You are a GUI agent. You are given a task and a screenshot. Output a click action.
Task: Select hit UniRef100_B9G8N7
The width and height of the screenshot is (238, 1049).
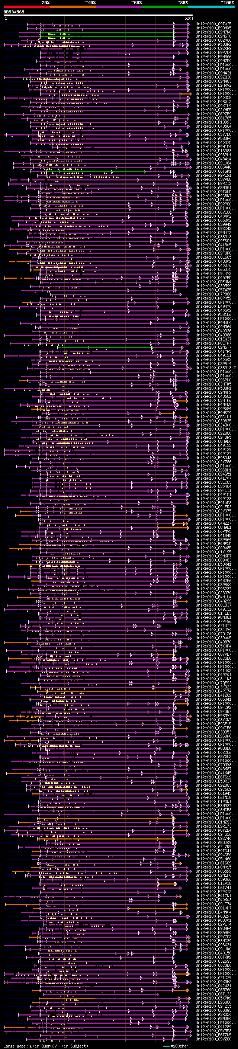(213, 196)
